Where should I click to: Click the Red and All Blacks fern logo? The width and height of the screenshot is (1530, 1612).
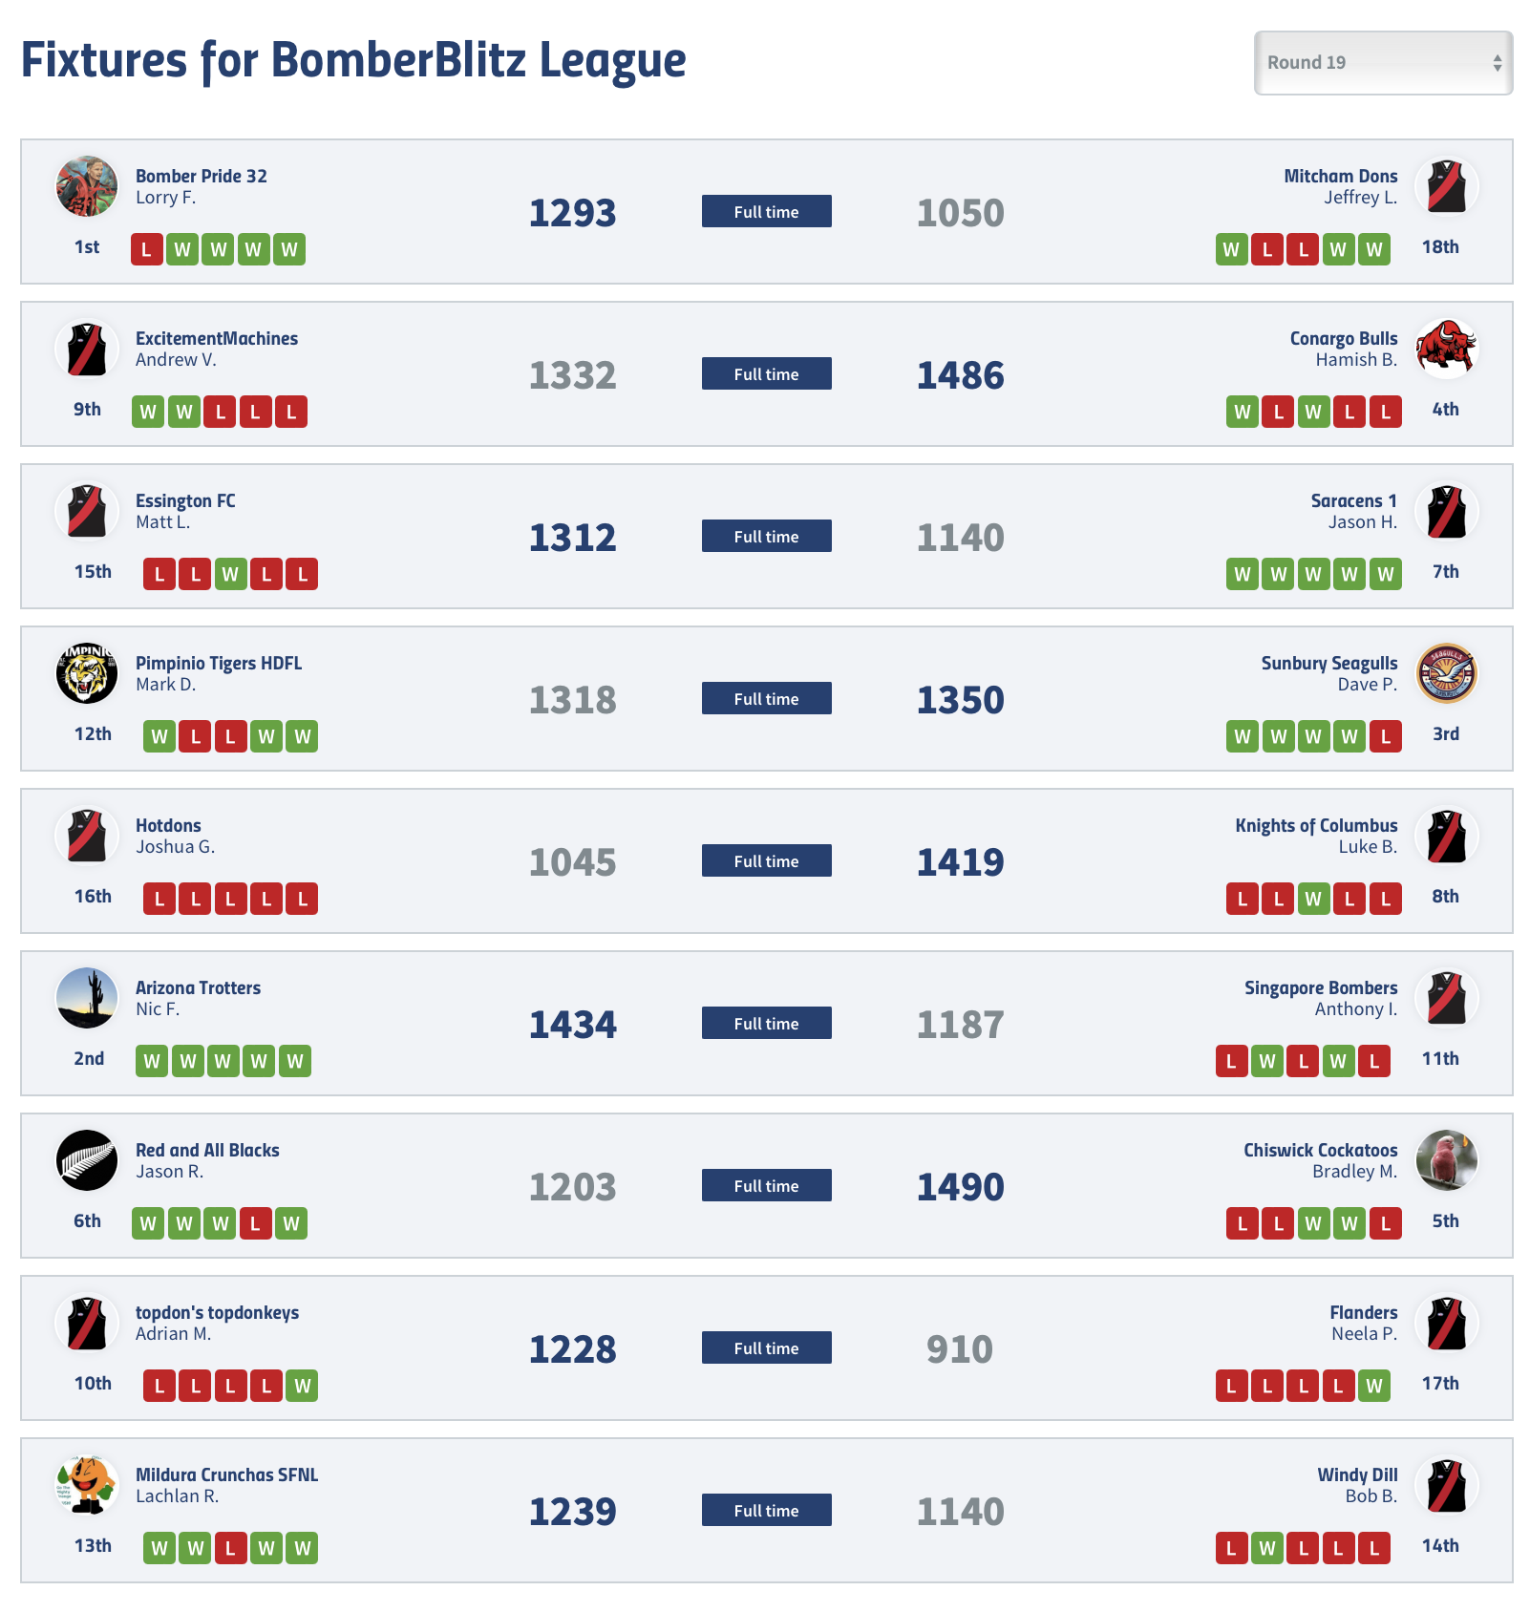[x=87, y=1160]
